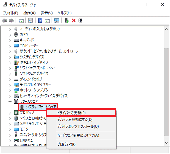Viewport: 170px width, 154px height.
Task: Select the ディスク ドライブ row label
Action: coord(31,79)
